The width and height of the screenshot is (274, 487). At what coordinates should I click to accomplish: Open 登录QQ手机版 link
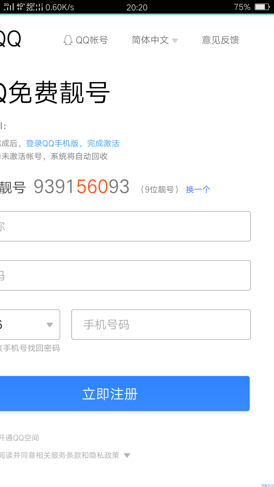tap(52, 143)
